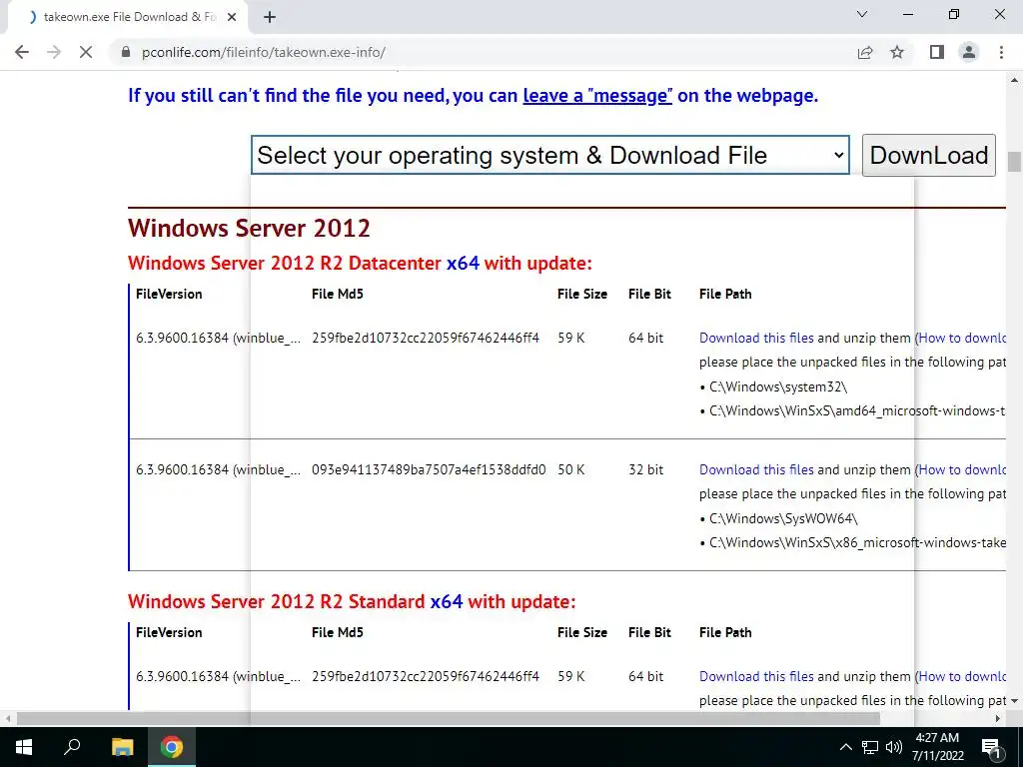The height and width of the screenshot is (767, 1023).
Task: Open the notification center icon
Action: 990,747
